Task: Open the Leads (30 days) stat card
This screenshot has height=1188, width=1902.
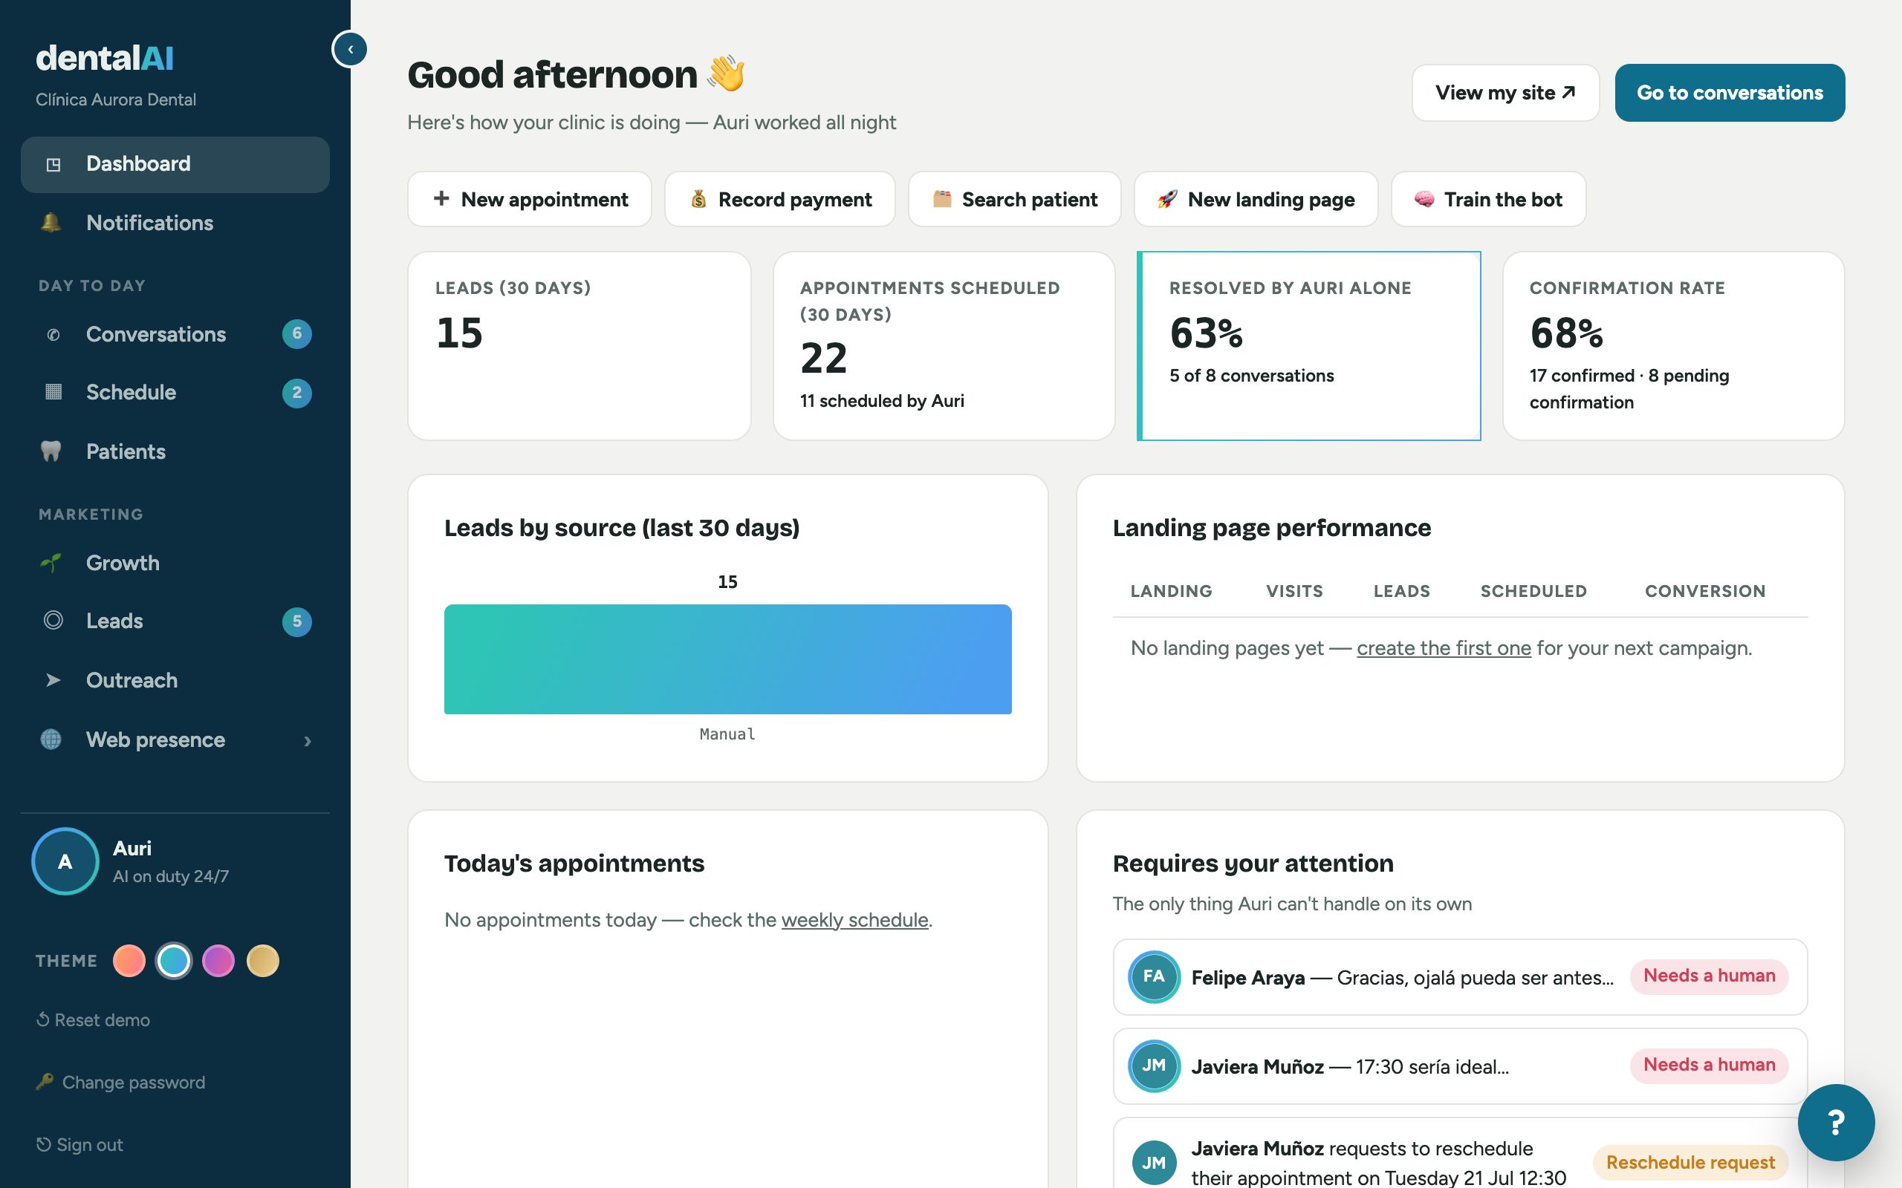Action: click(580, 346)
